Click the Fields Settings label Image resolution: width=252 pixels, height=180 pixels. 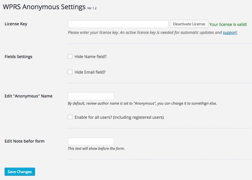coord(19,57)
